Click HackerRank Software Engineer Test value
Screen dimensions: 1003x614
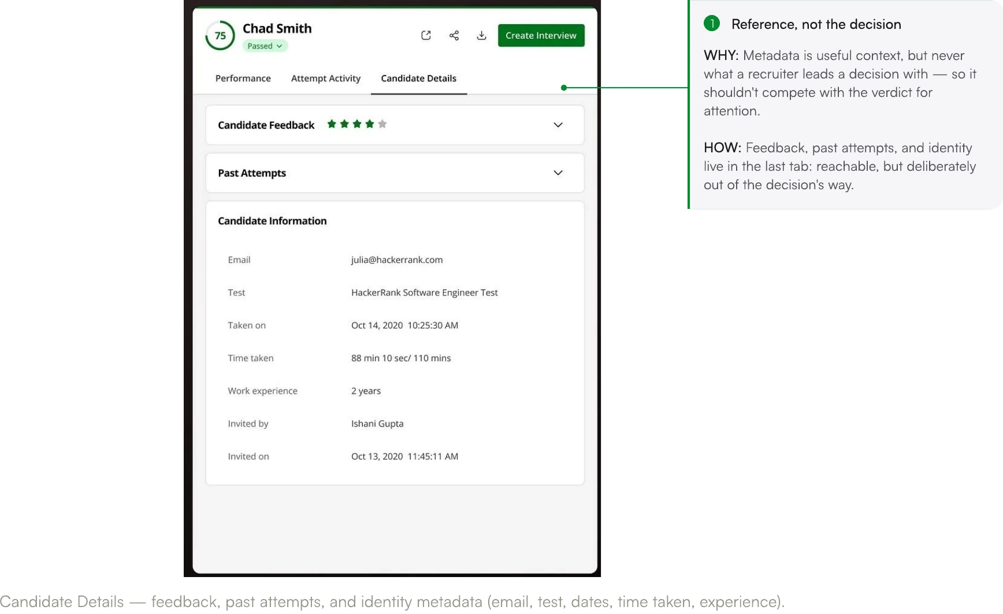tap(425, 293)
